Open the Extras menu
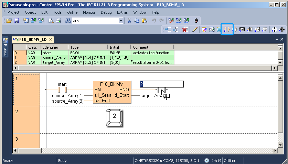Screen dimensions: 288x164 [x=122, y=12]
